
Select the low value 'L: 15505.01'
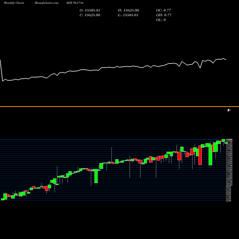(128, 15)
